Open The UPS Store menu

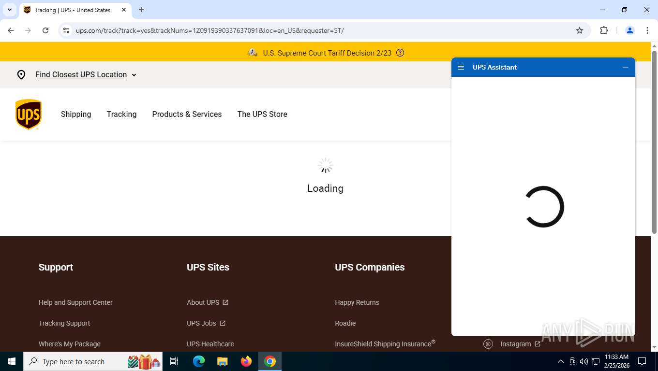(x=262, y=114)
